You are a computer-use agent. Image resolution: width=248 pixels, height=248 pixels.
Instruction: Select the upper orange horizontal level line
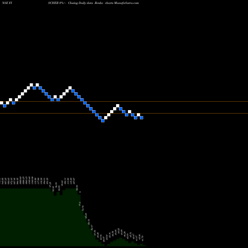point(124,101)
